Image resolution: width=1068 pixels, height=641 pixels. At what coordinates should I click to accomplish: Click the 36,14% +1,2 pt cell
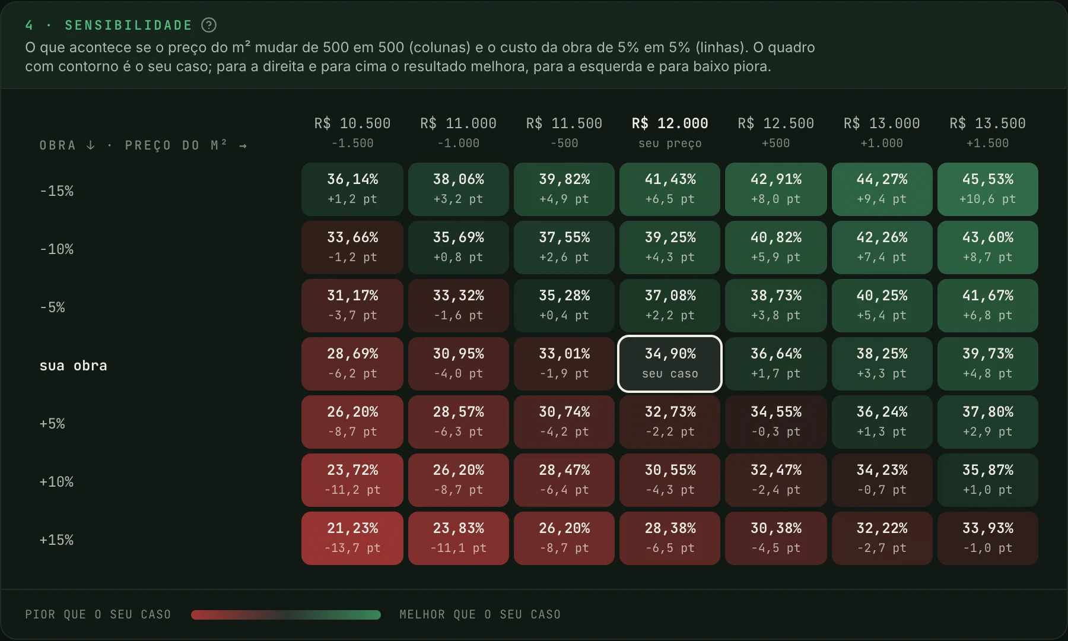pyautogui.click(x=352, y=189)
